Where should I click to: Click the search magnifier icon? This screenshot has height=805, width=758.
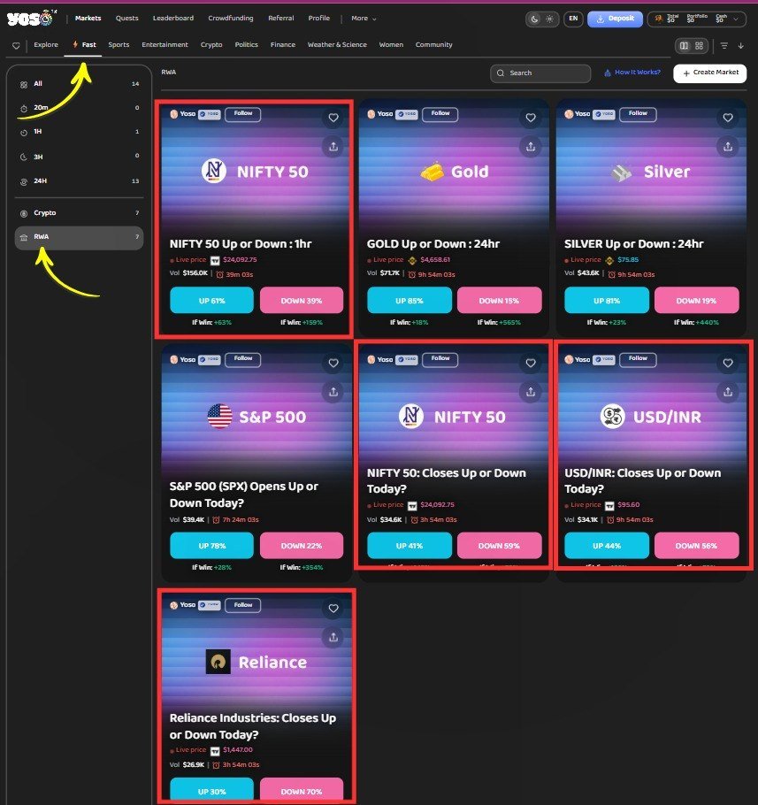(x=501, y=73)
